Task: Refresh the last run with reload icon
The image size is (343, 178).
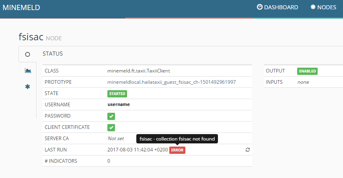Action: (248, 150)
